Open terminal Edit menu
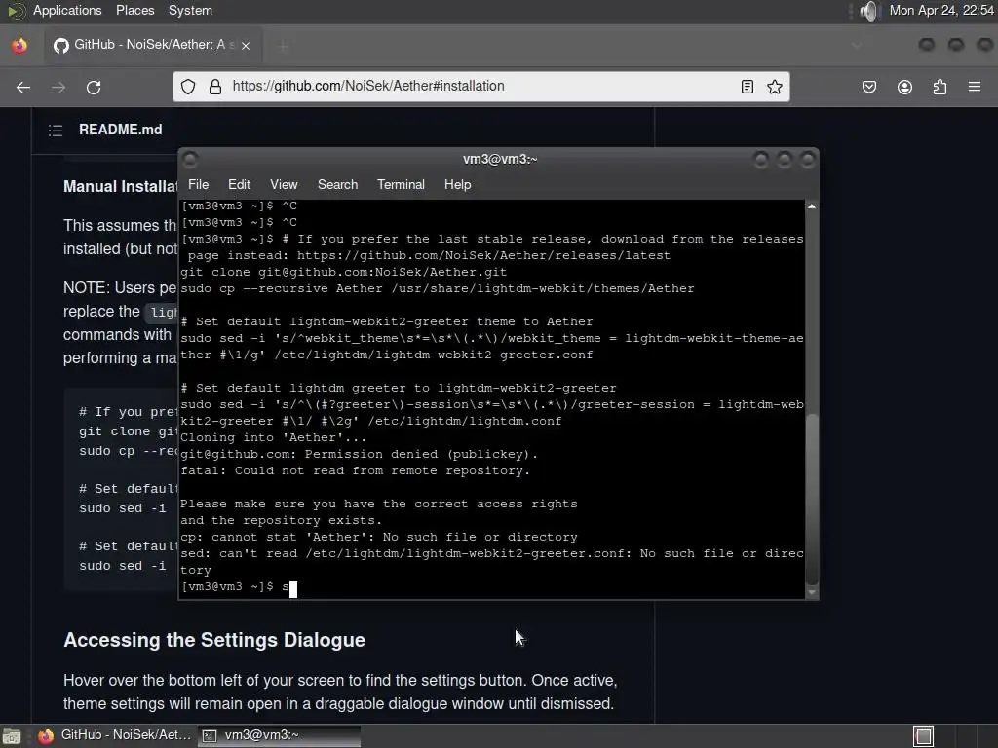 [x=239, y=184]
